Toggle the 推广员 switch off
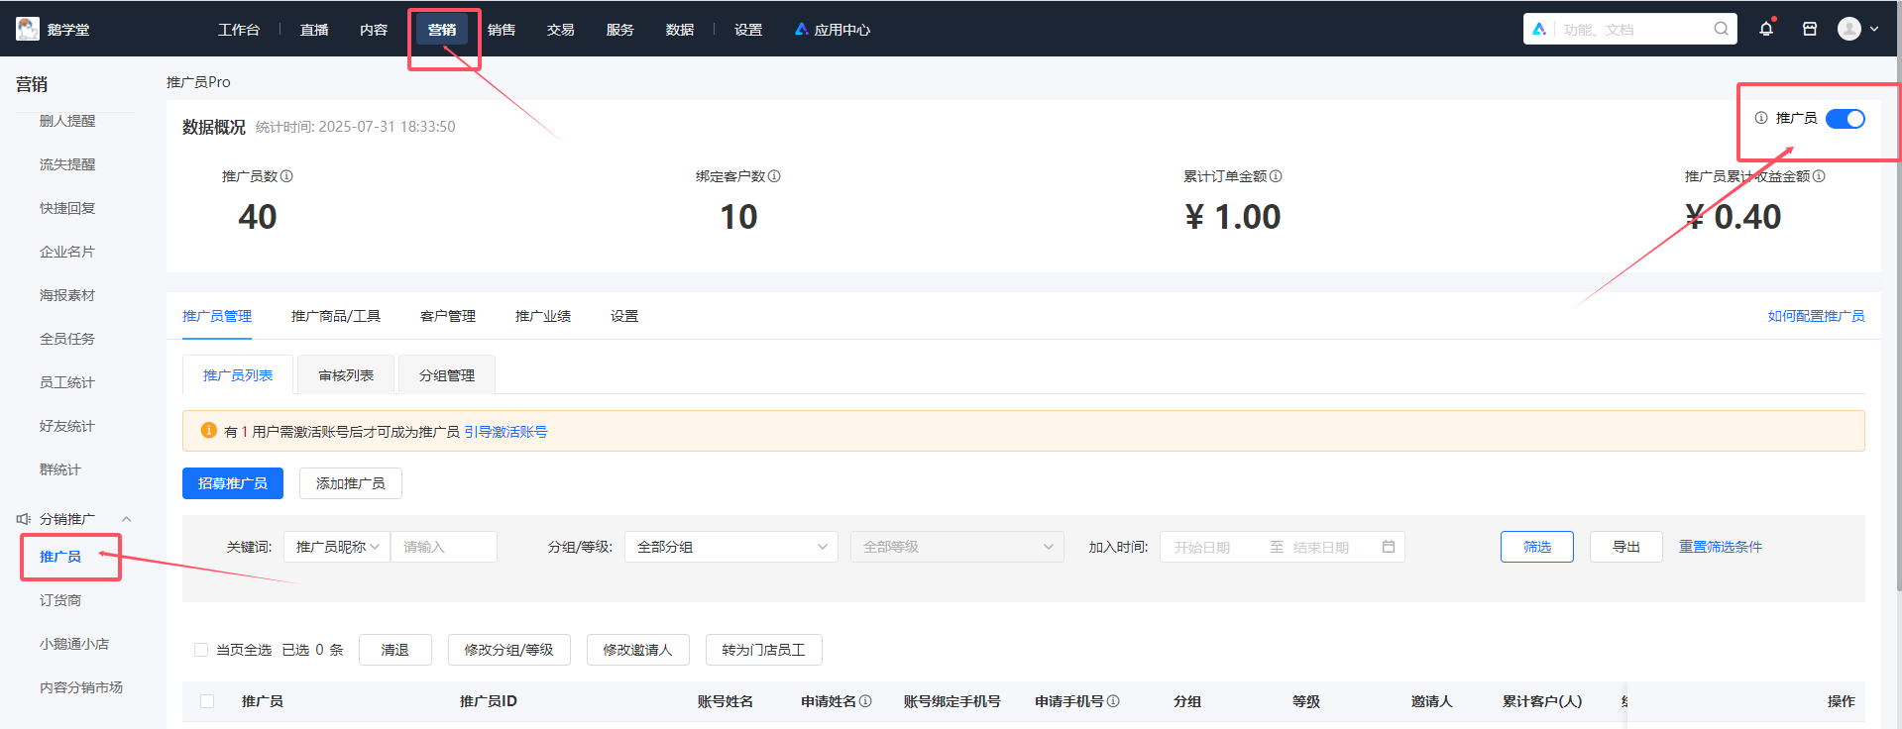 point(1845,119)
